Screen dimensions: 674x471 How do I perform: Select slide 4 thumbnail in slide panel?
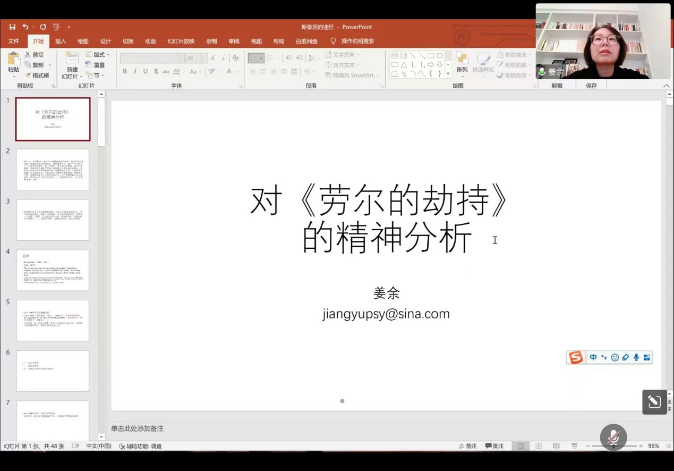53,270
